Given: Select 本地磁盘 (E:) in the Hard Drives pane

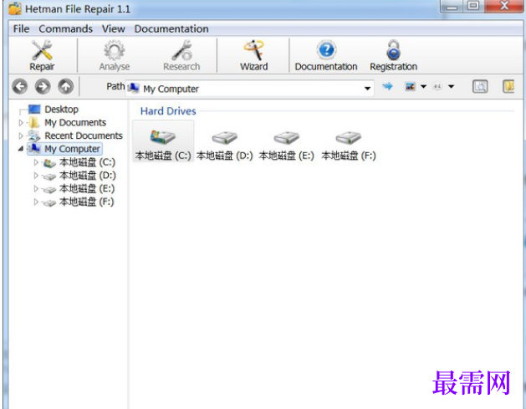Looking at the screenshot, I should [x=287, y=146].
